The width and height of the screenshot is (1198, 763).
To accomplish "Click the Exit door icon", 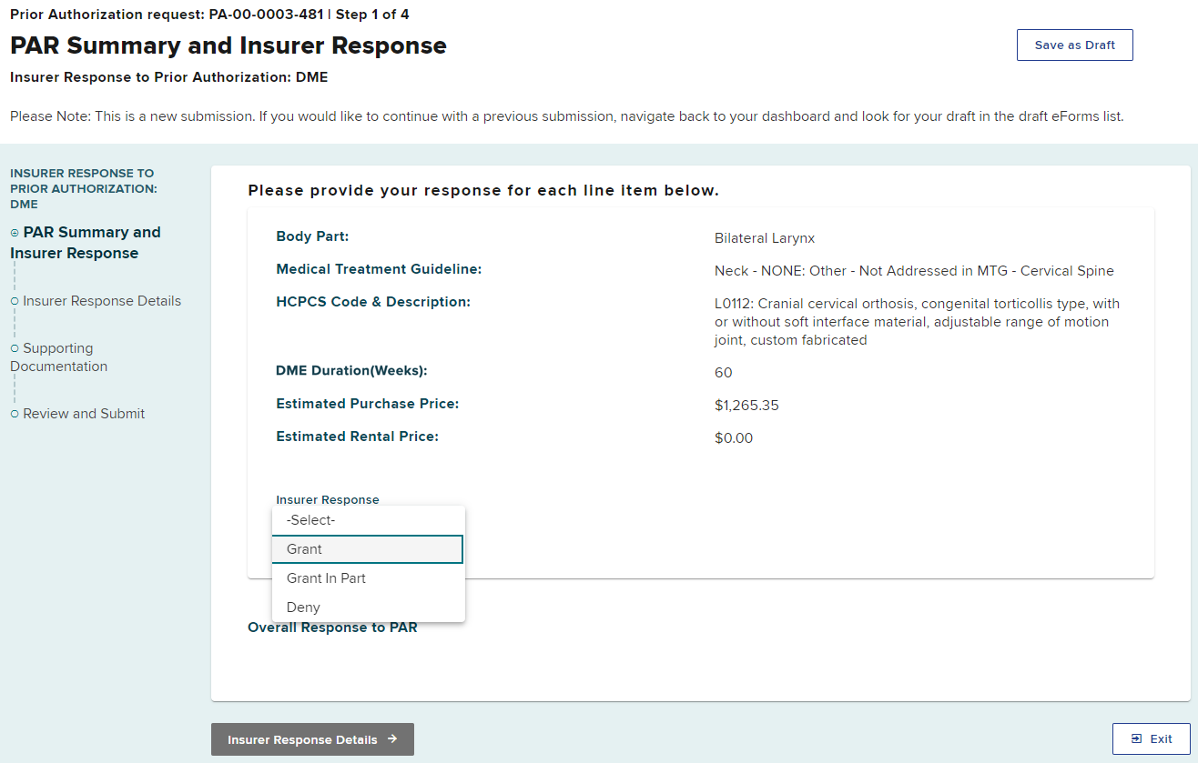I will click(1136, 739).
